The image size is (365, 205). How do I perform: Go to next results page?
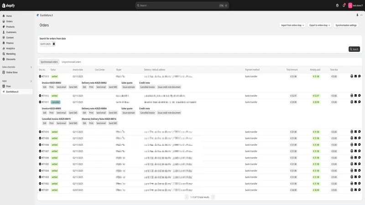213,197
